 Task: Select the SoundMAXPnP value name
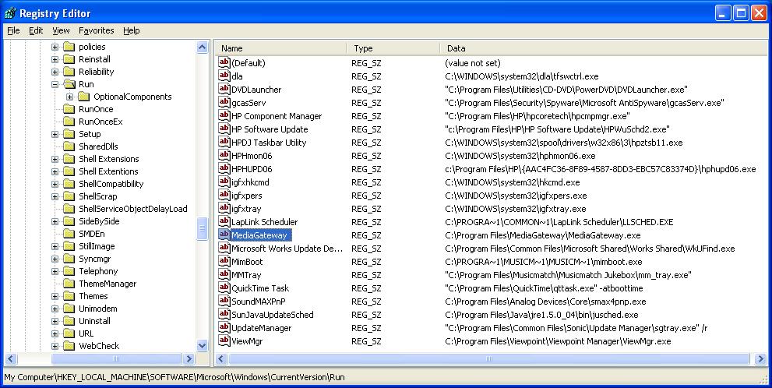click(x=259, y=302)
